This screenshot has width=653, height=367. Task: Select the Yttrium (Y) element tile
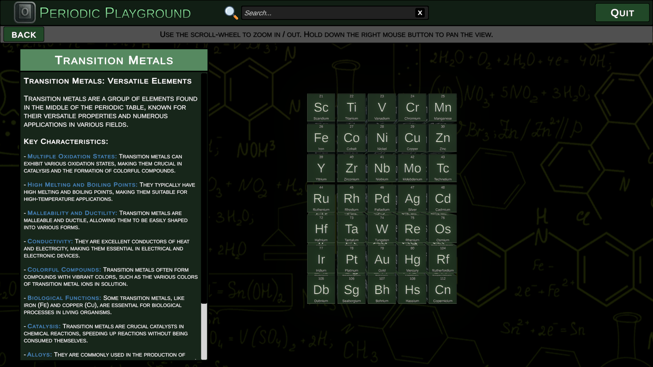[x=321, y=168]
